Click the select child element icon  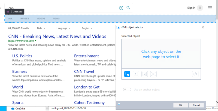click(145, 74)
